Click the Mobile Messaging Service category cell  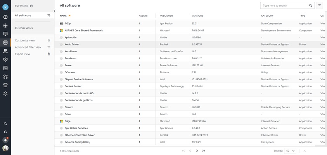pyautogui.click(x=275, y=107)
